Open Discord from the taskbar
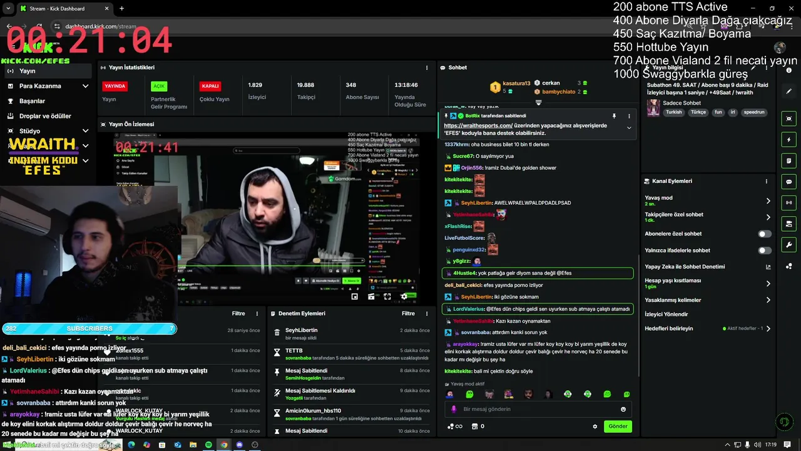The image size is (801, 451). pos(239,445)
